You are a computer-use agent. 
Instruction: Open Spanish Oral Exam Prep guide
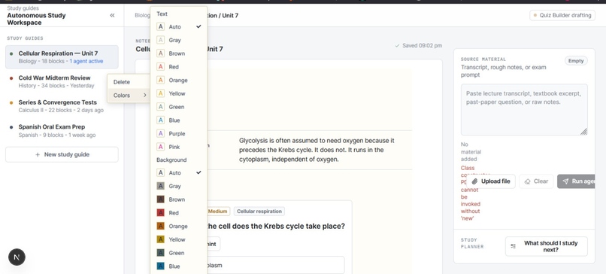tap(62, 130)
